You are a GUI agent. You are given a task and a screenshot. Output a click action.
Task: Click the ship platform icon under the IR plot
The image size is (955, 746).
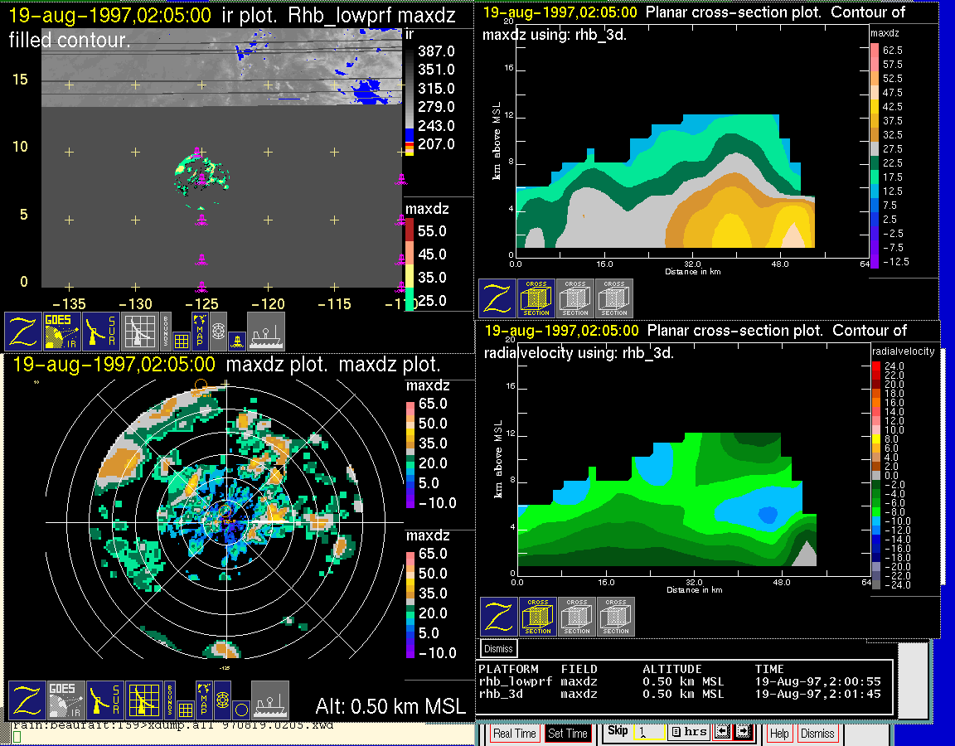(266, 332)
